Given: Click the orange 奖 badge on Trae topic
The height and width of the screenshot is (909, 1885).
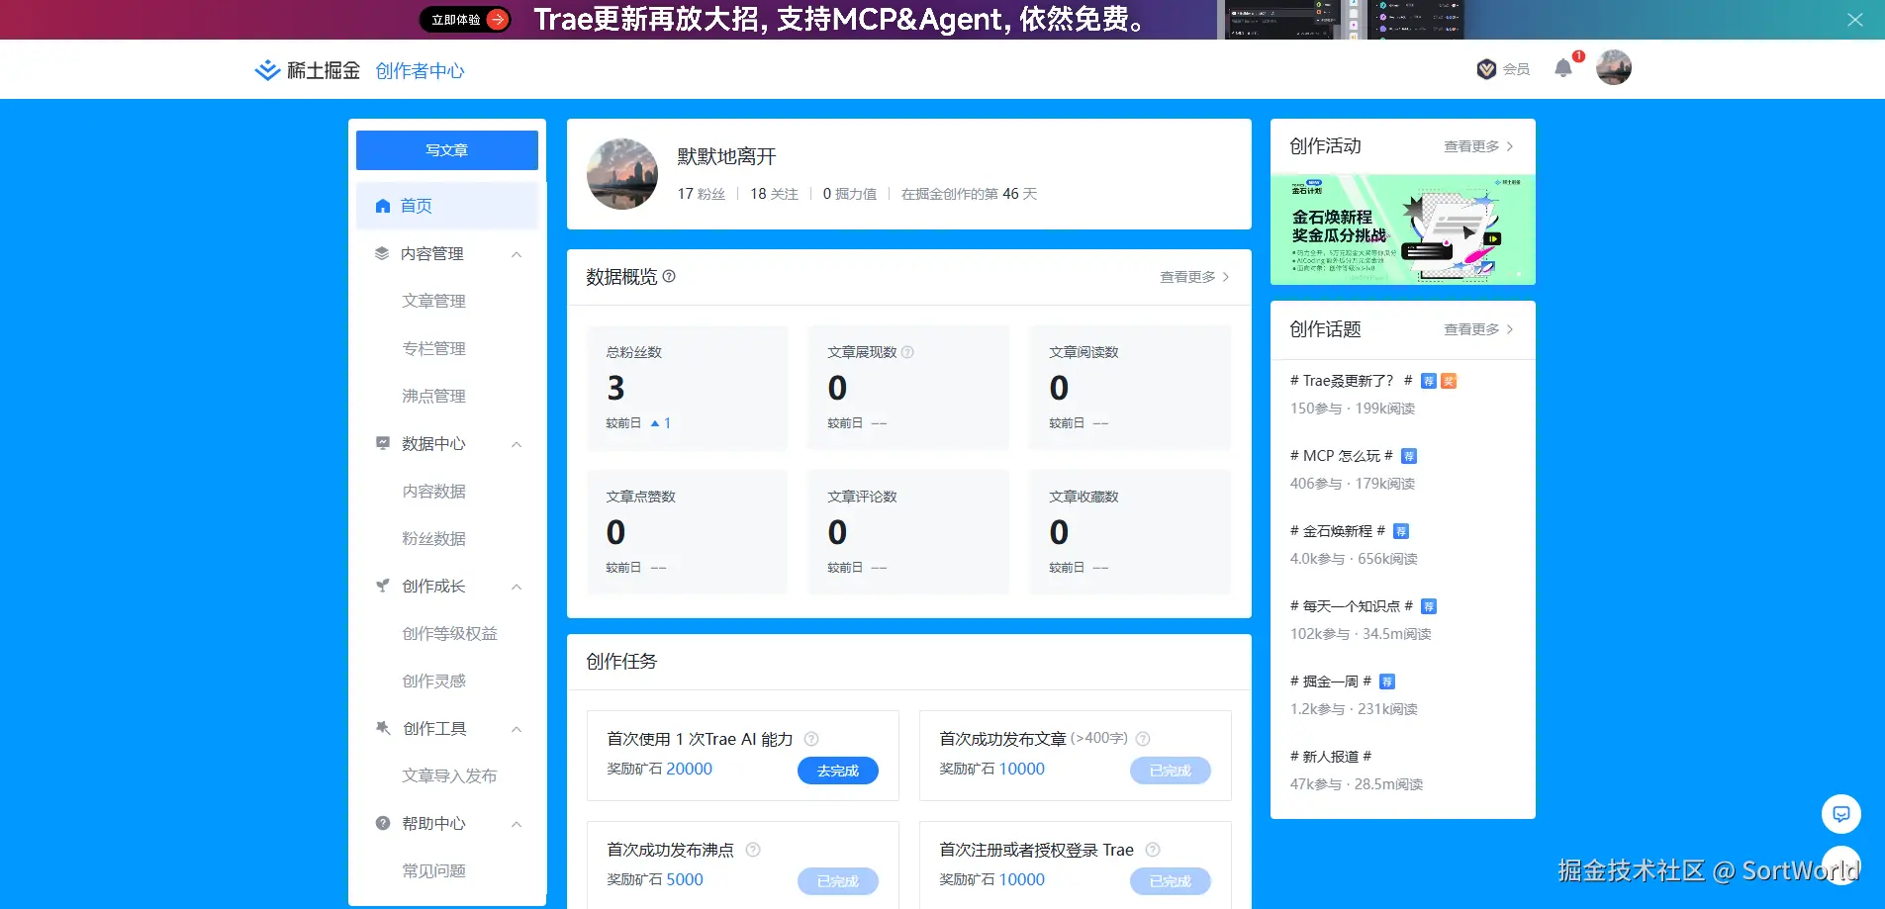Looking at the screenshot, I should pyautogui.click(x=1449, y=381).
